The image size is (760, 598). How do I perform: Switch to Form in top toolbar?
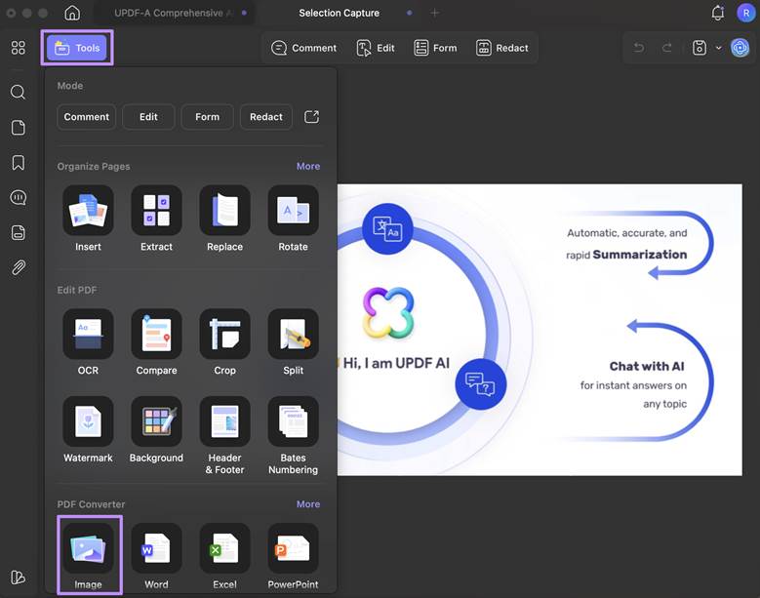pyautogui.click(x=435, y=48)
